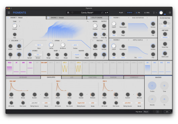Viewport: 178px width, 124px height.
Task: Click the Modal Partials knob
Action: 95,26
